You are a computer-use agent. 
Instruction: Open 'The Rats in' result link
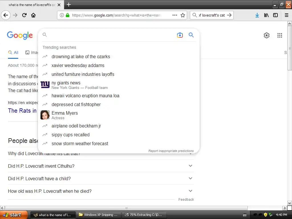tap(22, 111)
